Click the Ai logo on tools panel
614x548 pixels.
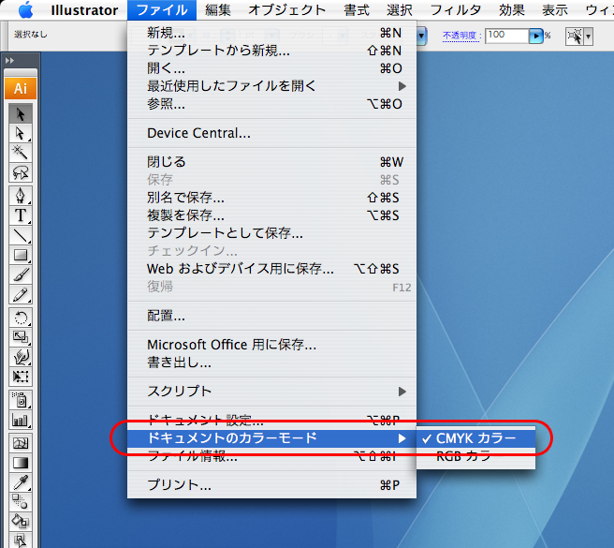tap(21, 88)
